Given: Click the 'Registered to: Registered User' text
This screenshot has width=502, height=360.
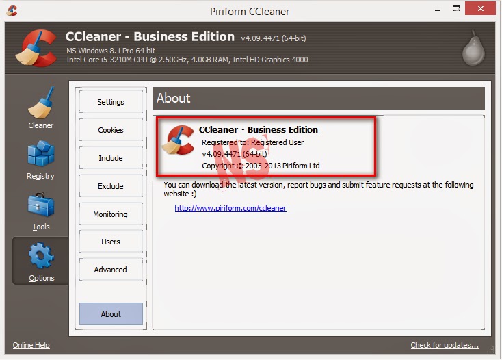Looking at the screenshot, I should click(x=252, y=142).
